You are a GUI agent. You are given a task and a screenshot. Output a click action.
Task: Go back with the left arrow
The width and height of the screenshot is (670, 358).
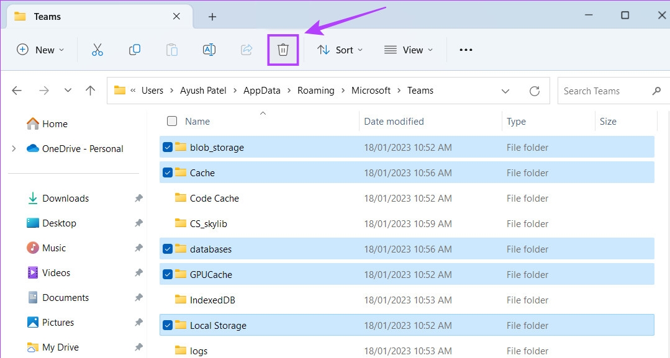pos(17,91)
